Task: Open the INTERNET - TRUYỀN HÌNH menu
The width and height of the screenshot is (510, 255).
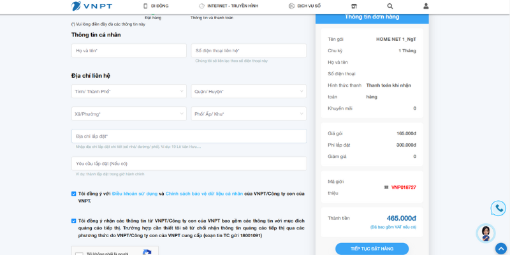Action: click(233, 6)
